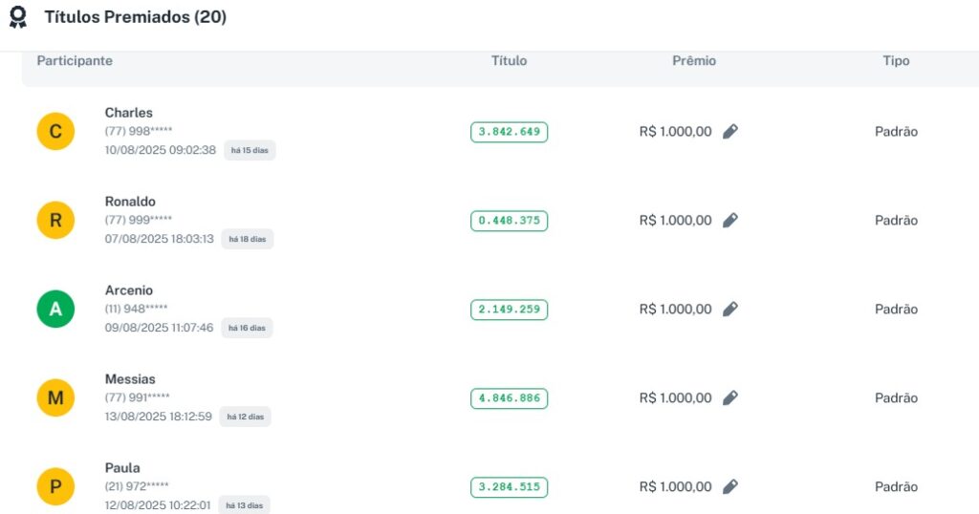Click the 'há 12 dias' tag for Messias
The image size is (979, 514).
coord(245,417)
